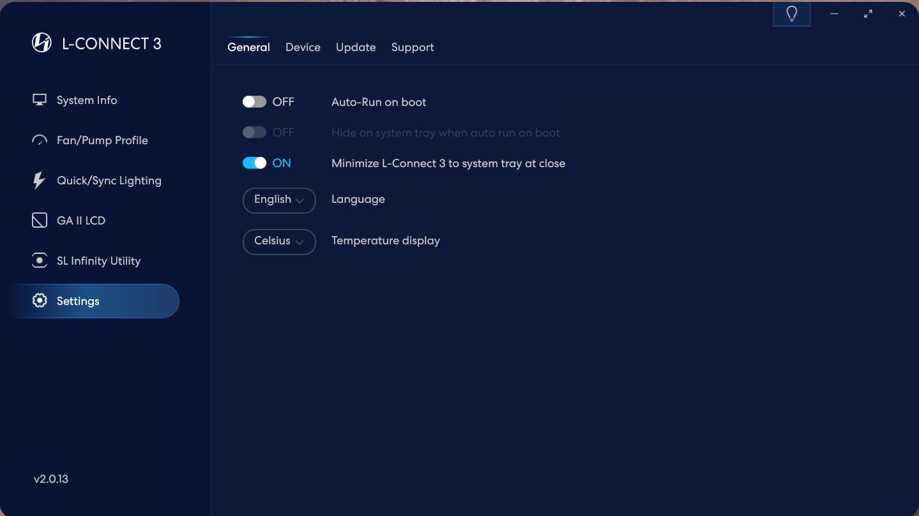919x516 pixels.
Task: Click the L-Connect 3 logo icon
Action: [42, 43]
